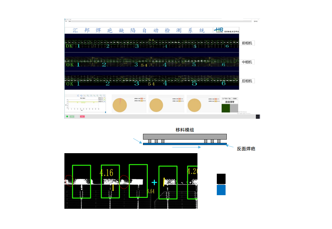This screenshot has height=229, width=332.
Task: Click the enlarged weld defect image with green boxes
Action: (x=131, y=181)
